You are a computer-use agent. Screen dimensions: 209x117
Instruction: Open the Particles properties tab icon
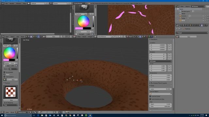(204, 25)
